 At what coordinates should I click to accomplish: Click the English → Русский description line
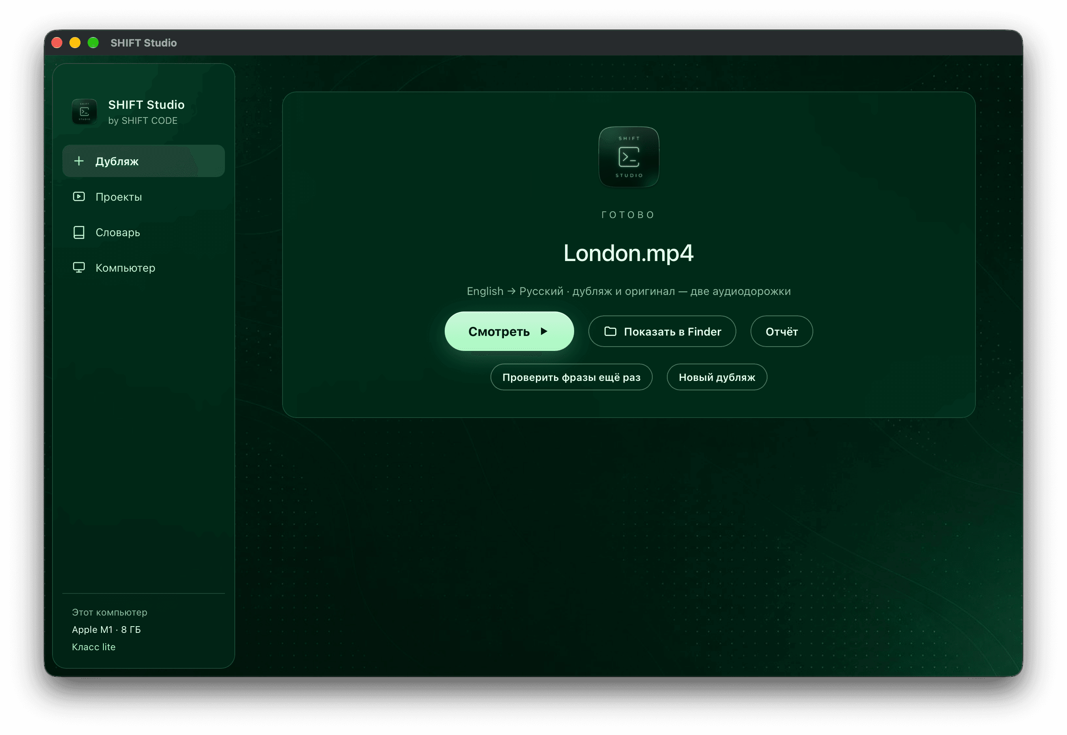point(628,291)
